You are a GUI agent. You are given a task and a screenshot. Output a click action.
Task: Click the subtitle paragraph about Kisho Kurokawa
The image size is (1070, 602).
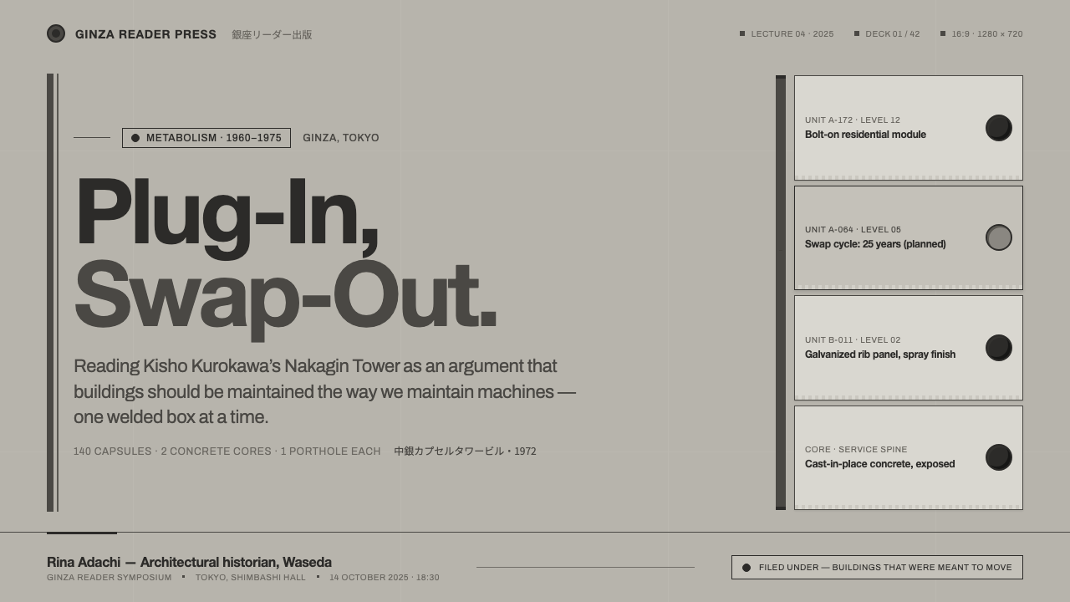tap(324, 391)
